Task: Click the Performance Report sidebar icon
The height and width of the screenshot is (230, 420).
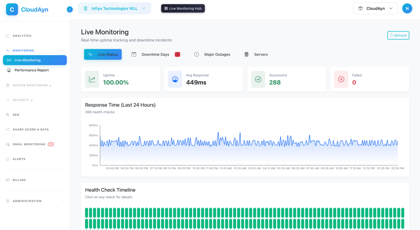Action: (x=9, y=70)
